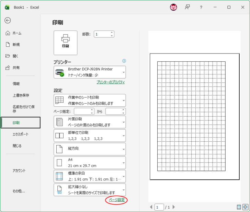Click the プリンターのプロパティ link

coord(110,82)
